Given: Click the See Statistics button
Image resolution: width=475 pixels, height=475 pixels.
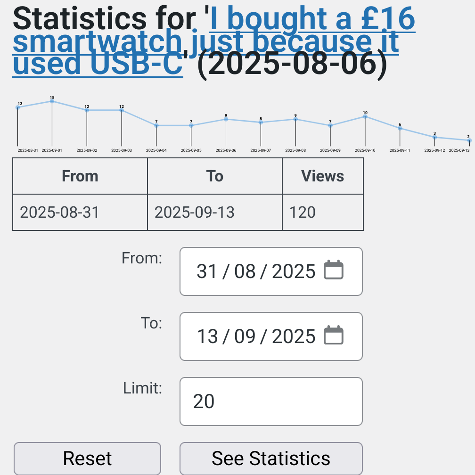Looking at the screenshot, I should (x=271, y=458).
